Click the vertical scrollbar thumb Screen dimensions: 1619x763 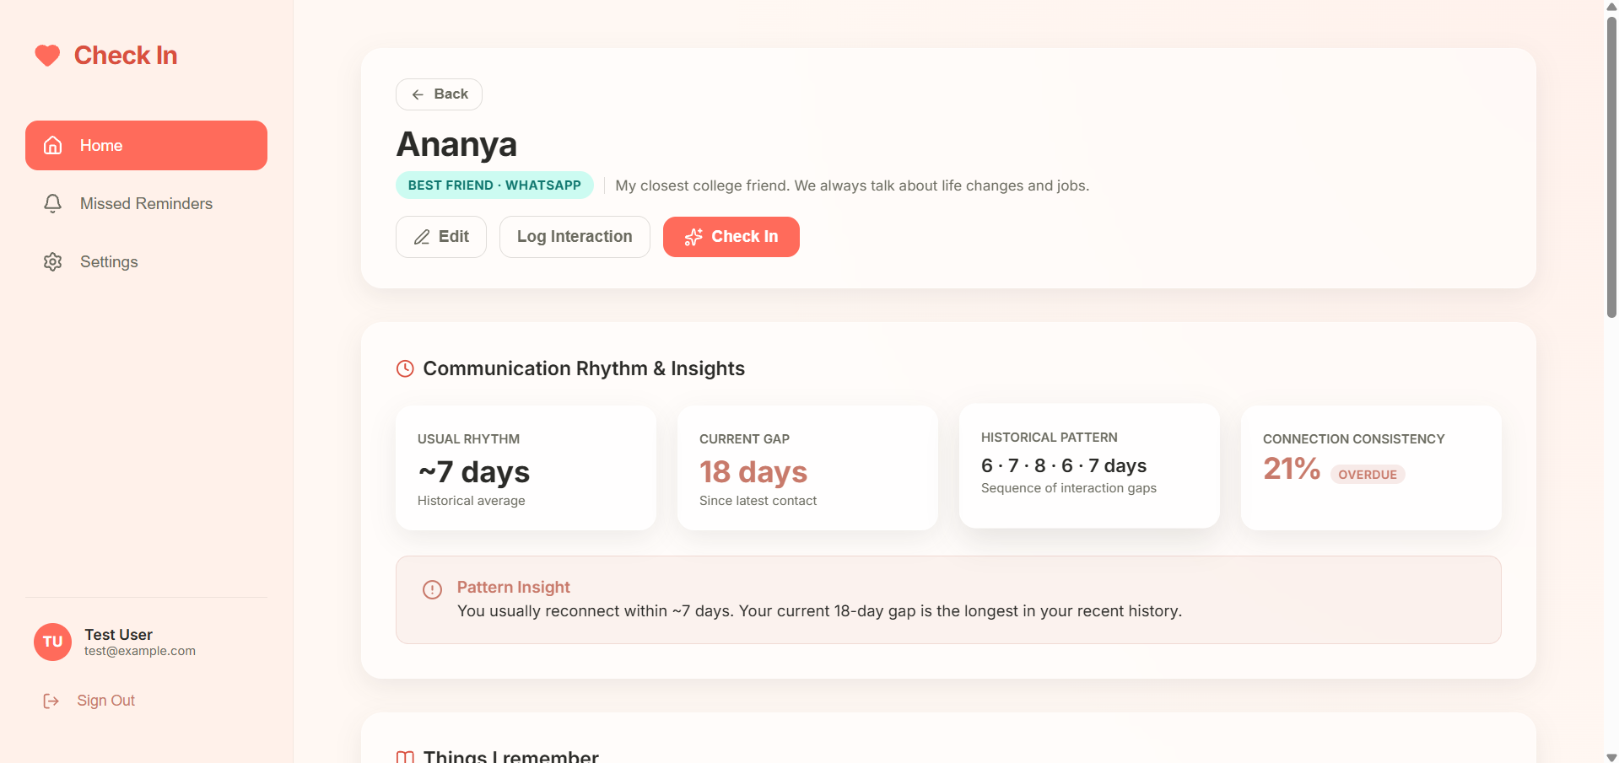click(x=1611, y=167)
